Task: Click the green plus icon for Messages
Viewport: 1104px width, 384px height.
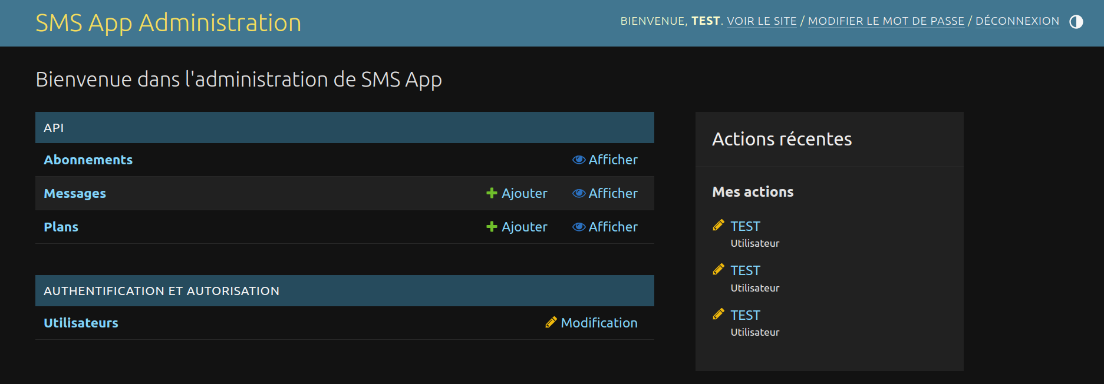Action: [492, 193]
